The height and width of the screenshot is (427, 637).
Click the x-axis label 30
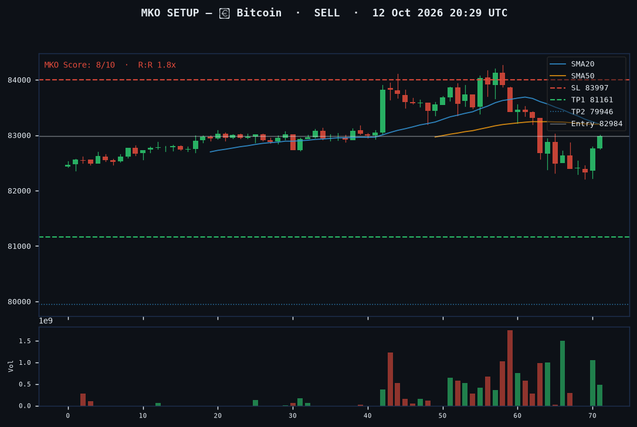[x=293, y=416]
